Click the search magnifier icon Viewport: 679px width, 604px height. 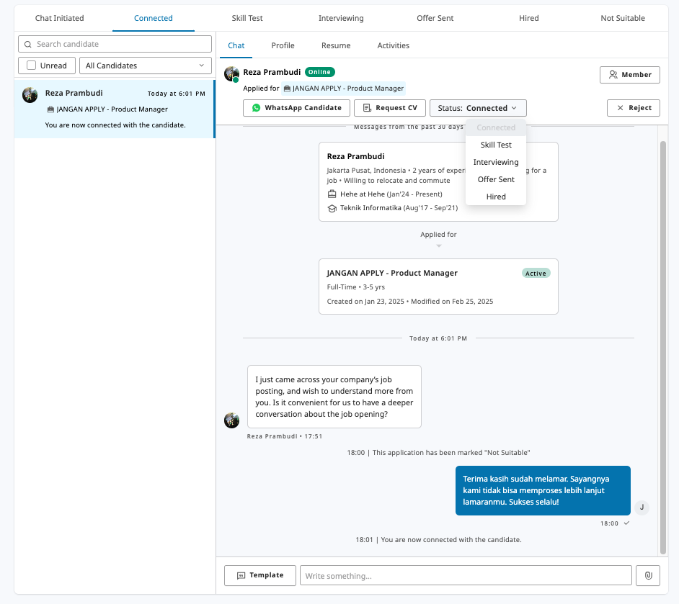pyautogui.click(x=27, y=44)
